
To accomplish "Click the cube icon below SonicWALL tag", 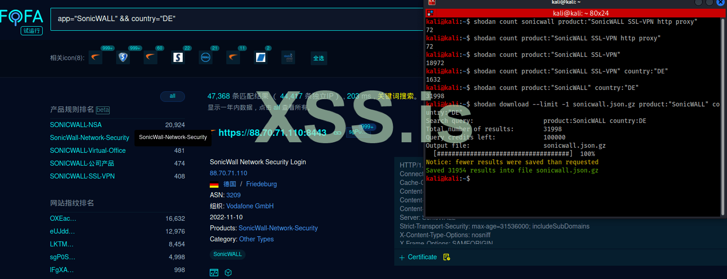I will click(228, 273).
